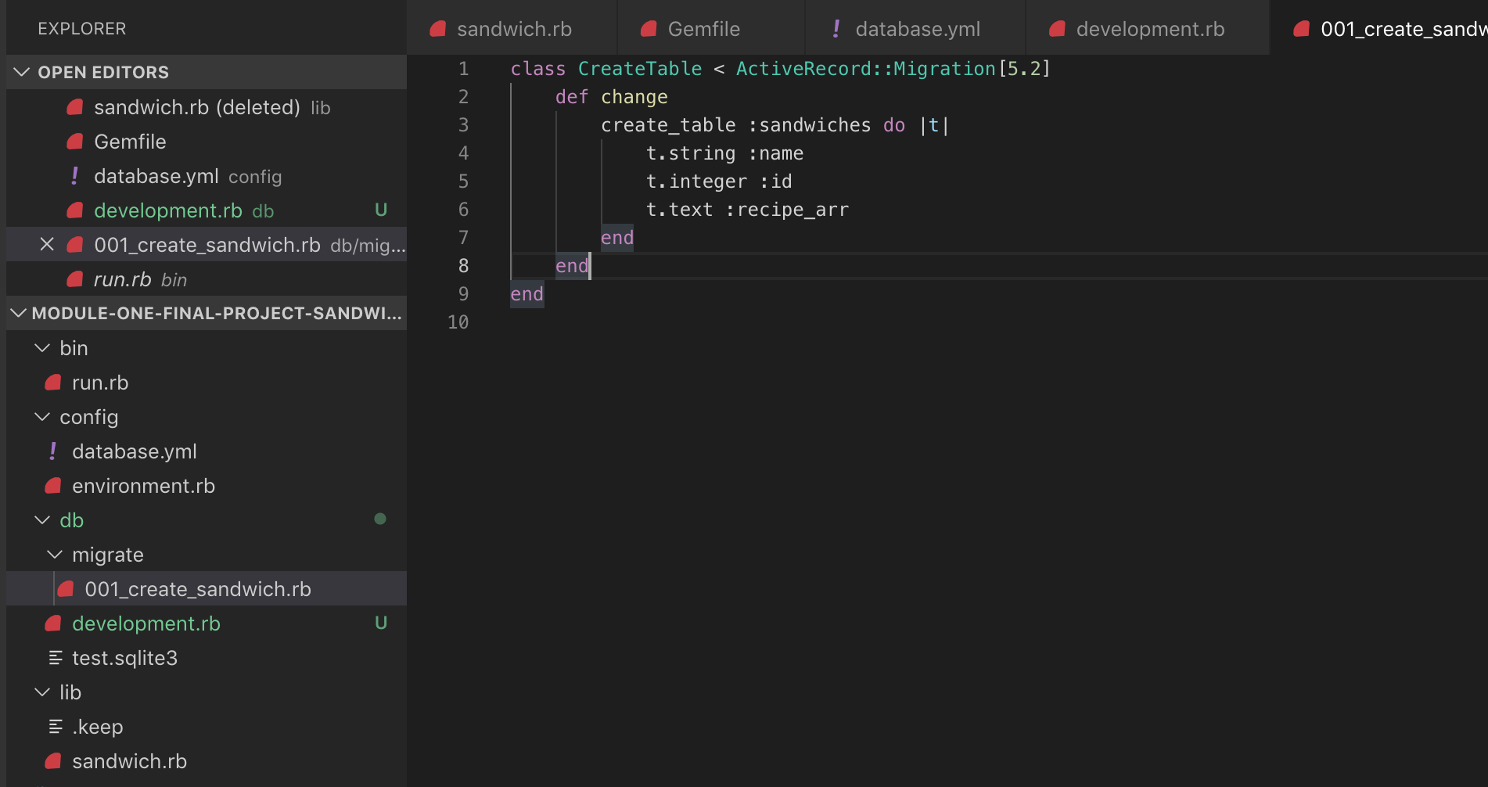Click the untracked U badge on development.rb in db folder
This screenshot has width=1488, height=787.
381,623
